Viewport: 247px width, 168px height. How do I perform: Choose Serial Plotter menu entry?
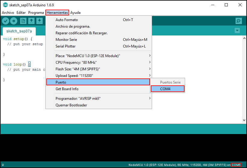click(x=99, y=46)
